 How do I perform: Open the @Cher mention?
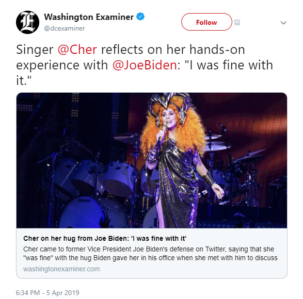coord(77,50)
